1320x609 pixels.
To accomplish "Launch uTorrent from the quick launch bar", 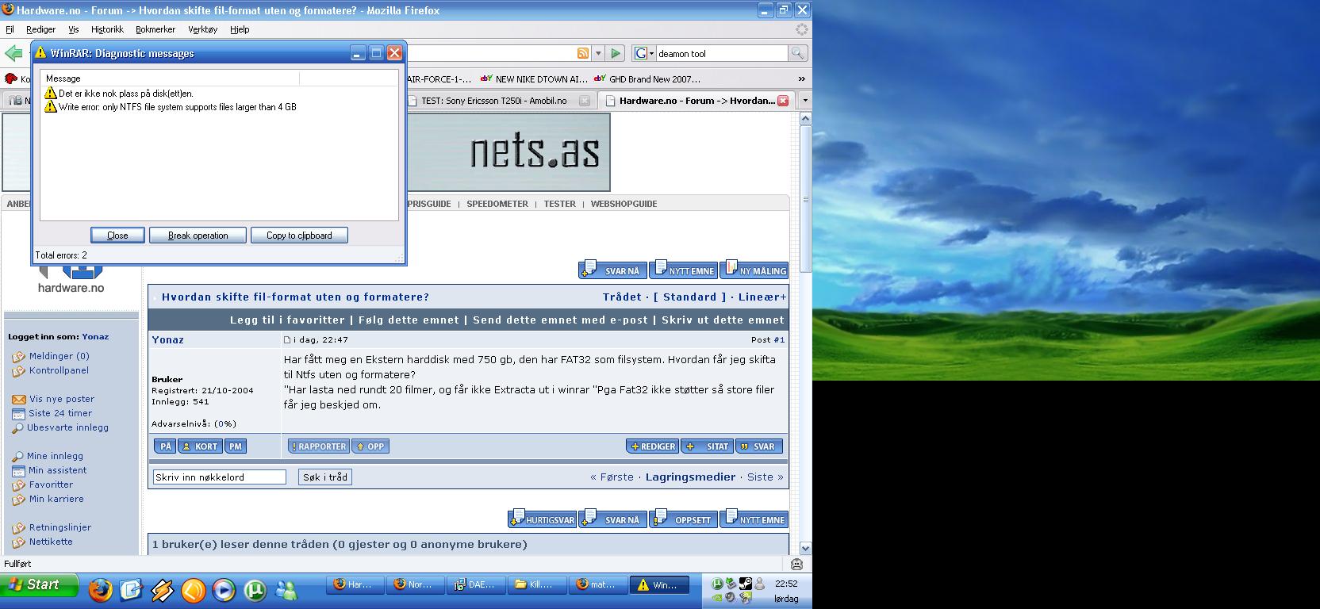I will tap(255, 590).
